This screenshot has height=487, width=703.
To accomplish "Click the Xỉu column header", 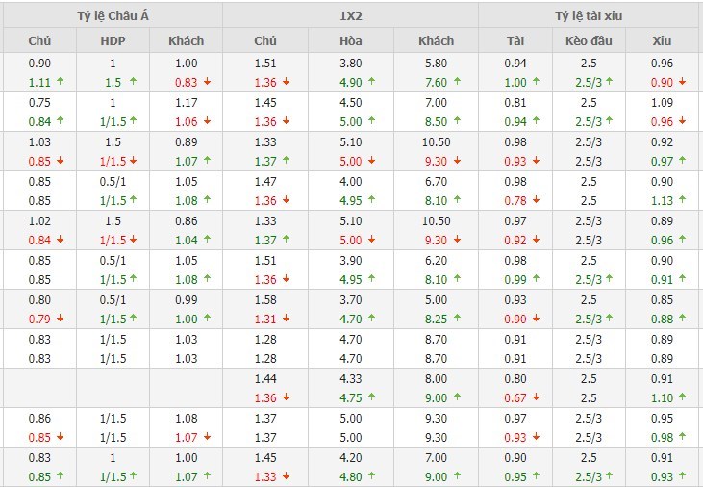I will click(661, 41).
